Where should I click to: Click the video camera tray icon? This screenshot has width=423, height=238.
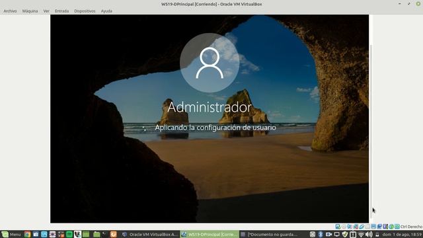click(x=328, y=234)
